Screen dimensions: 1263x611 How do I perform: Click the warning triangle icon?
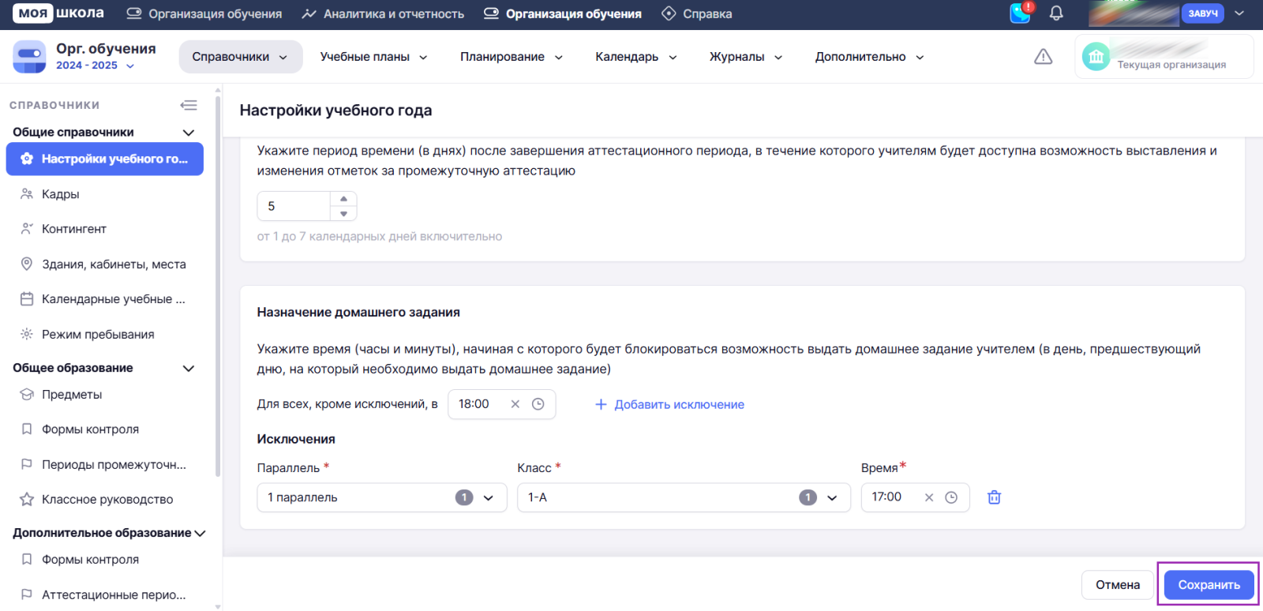click(x=1043, y=57)
